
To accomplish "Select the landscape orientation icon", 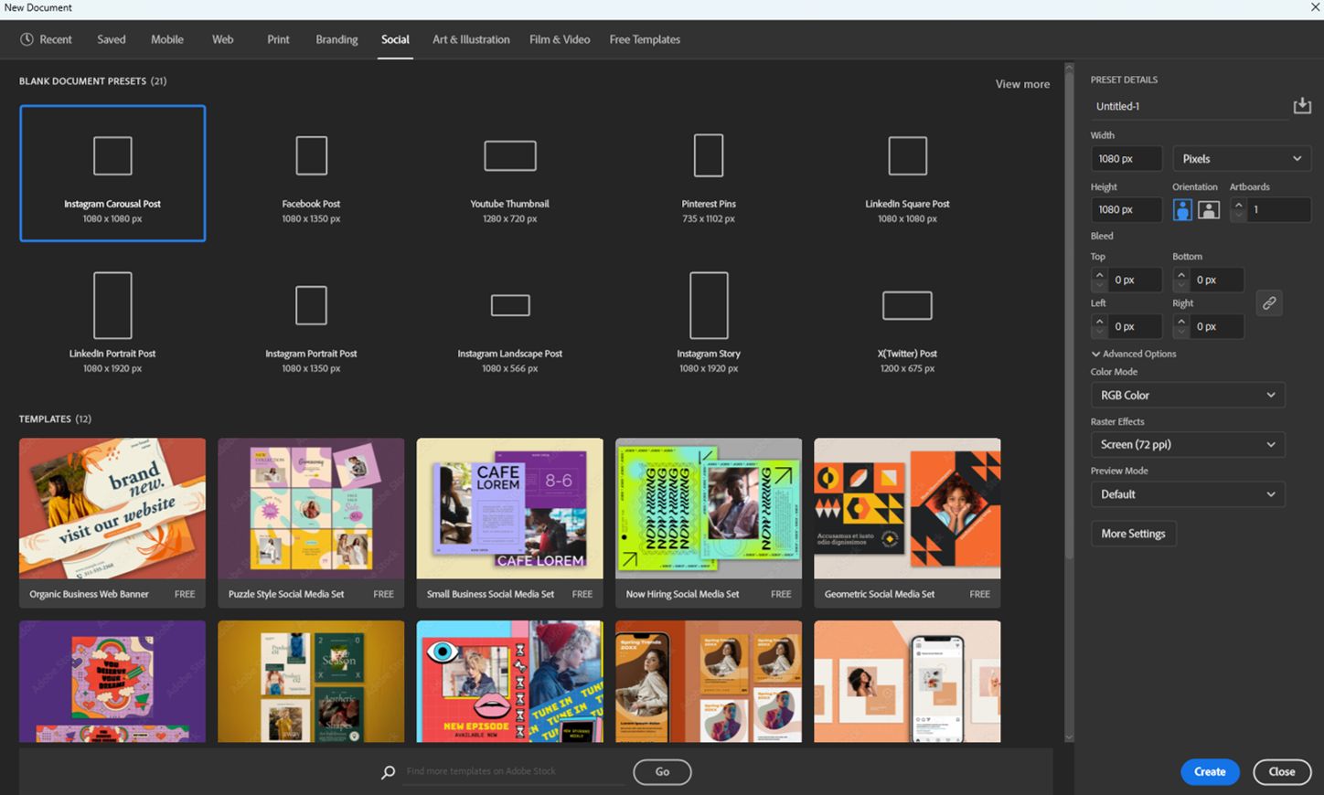I will pos(1209,209).
